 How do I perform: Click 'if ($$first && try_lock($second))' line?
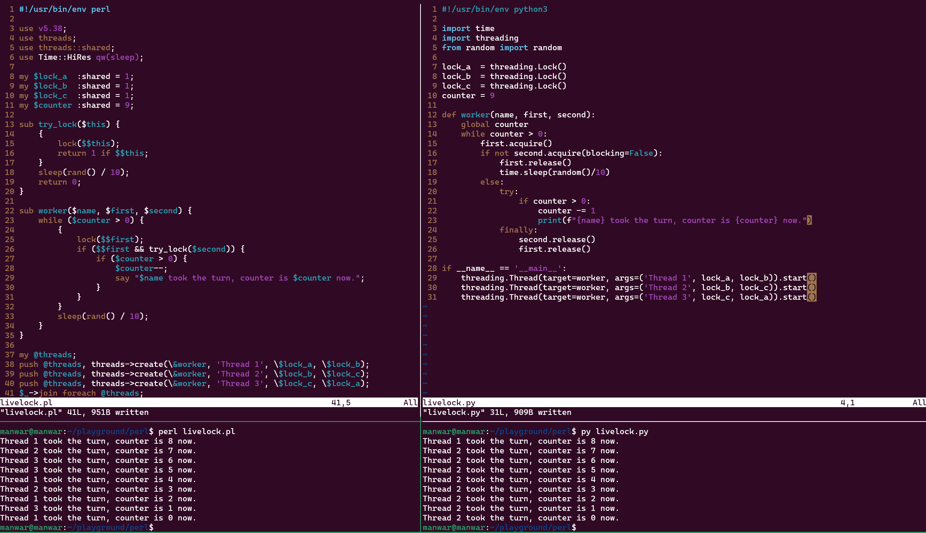coord(161,249)
